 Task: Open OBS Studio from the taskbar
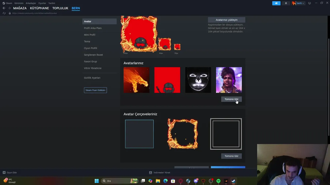[x=211, y=181]
